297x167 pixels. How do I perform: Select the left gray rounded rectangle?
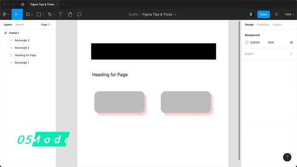coord(120,102)
